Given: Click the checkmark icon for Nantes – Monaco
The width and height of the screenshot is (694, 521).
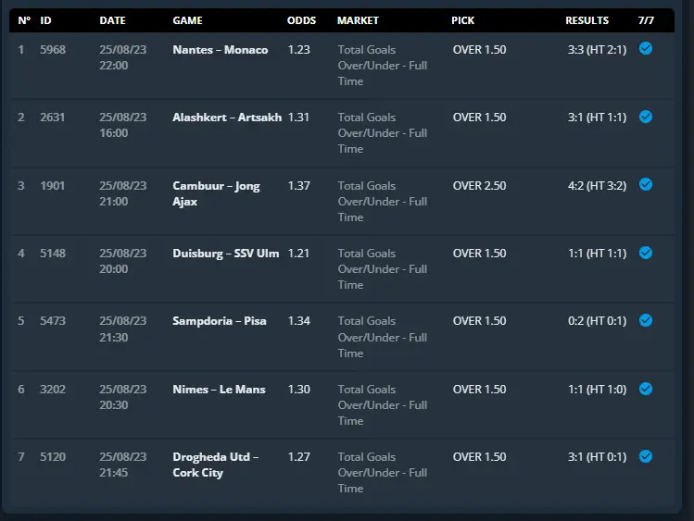Looking at the screenshot, I should (x=645, y=48).
